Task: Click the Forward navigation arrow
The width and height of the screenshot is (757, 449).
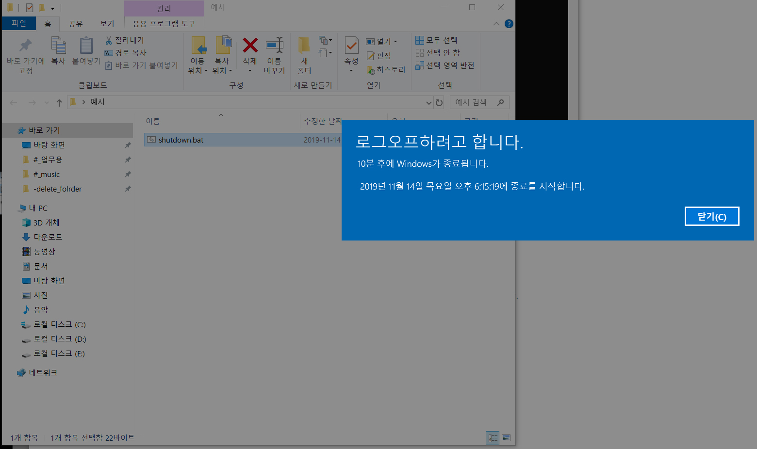Action: coord(32,102)
